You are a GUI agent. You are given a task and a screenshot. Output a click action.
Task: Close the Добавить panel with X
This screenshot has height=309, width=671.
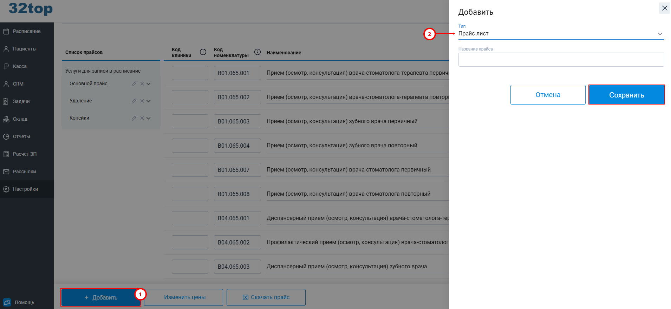coord(664,8)
